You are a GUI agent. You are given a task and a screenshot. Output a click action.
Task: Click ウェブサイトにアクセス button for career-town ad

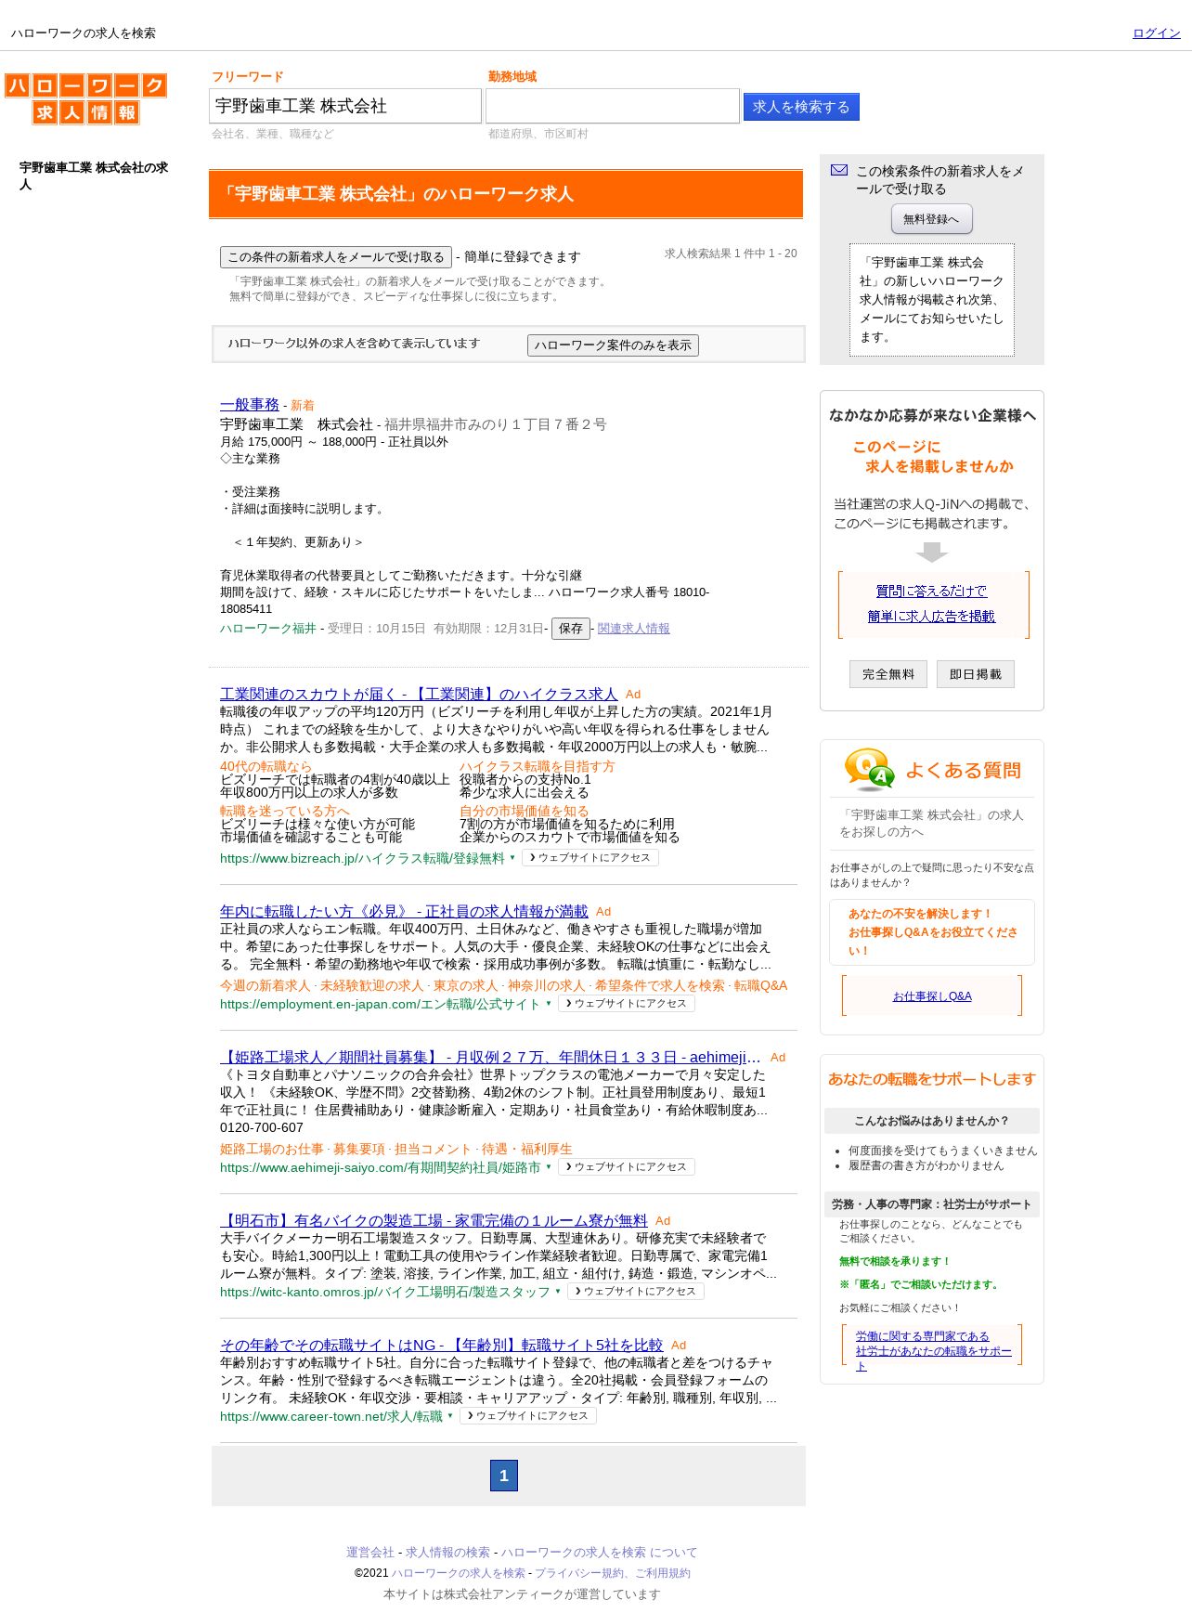pyautogui.click(x=528, y=1416)
